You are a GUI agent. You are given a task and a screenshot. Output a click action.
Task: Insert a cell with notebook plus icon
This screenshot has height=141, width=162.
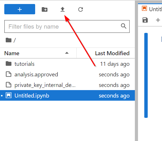click(x=158, y=20)
